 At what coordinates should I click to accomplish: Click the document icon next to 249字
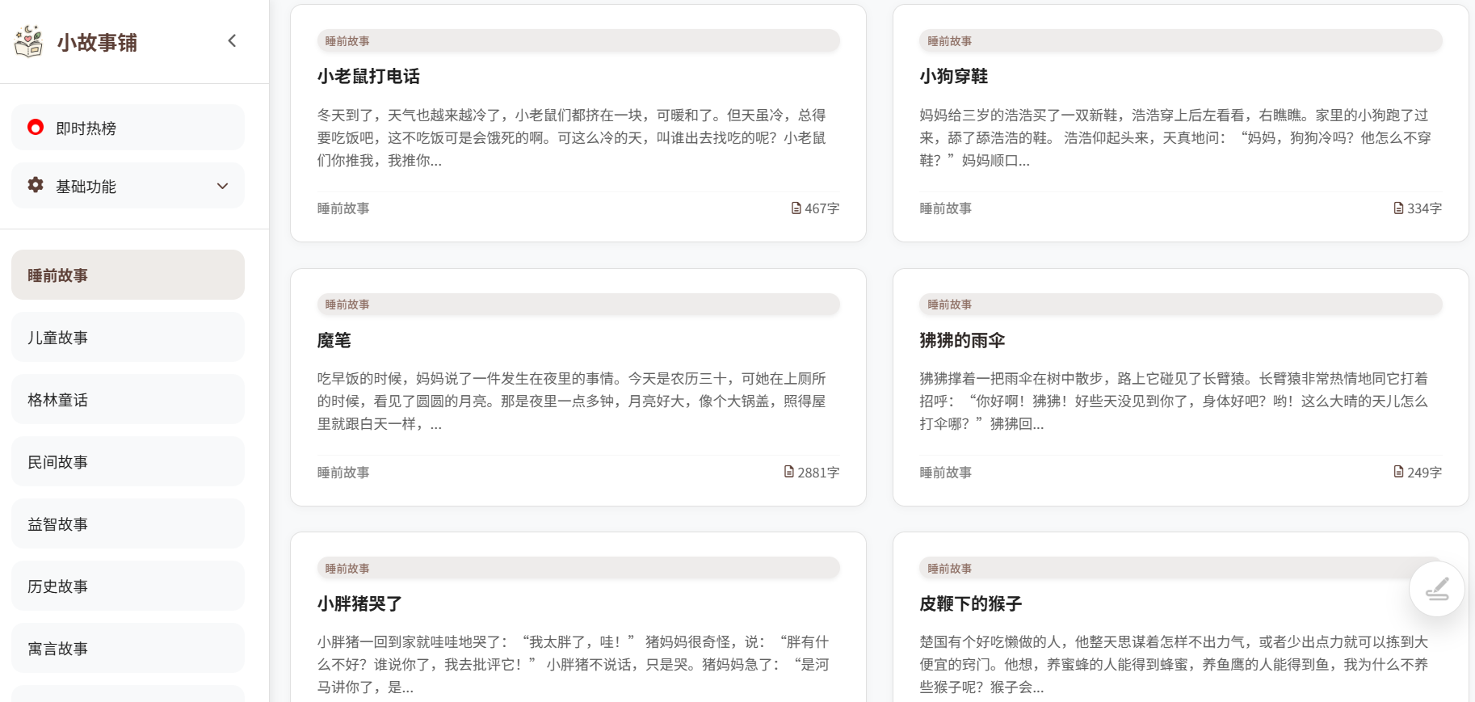[x=1399, y=472]
